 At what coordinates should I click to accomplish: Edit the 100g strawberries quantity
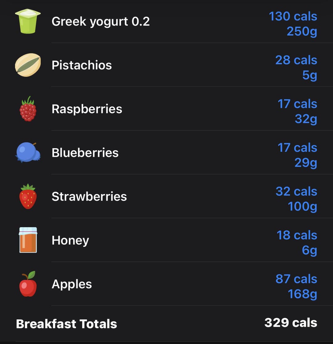click(302, 207)
